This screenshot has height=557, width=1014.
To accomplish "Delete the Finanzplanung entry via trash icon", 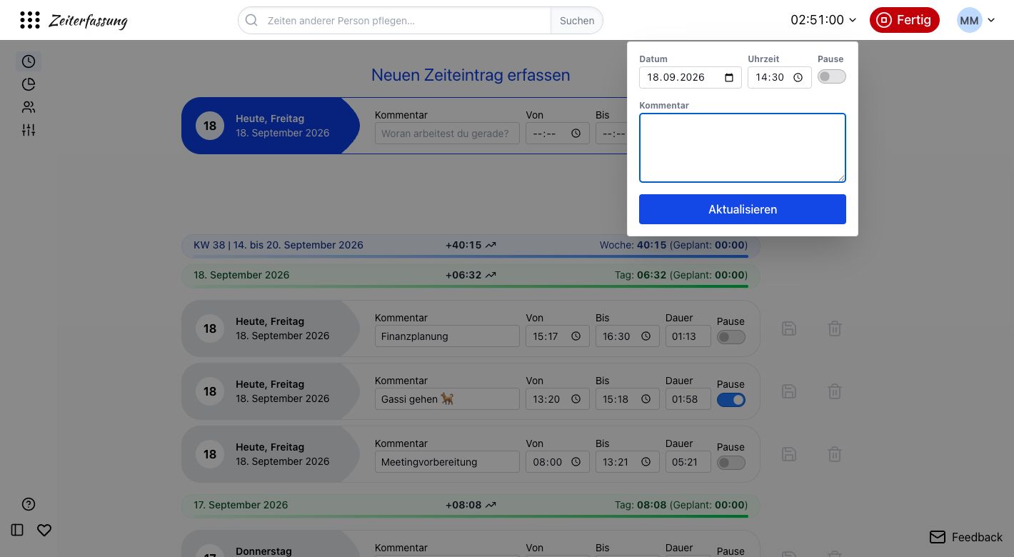I will (x=834, y=328).
